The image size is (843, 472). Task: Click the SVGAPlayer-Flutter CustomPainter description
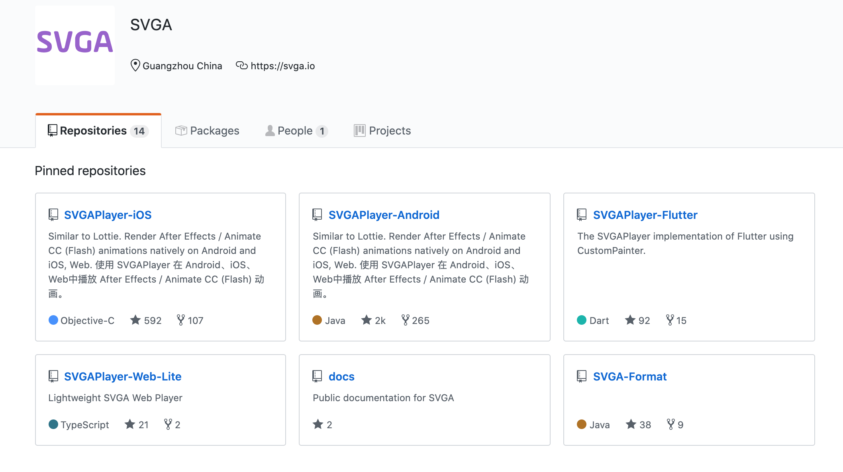[x=685, y=243]
